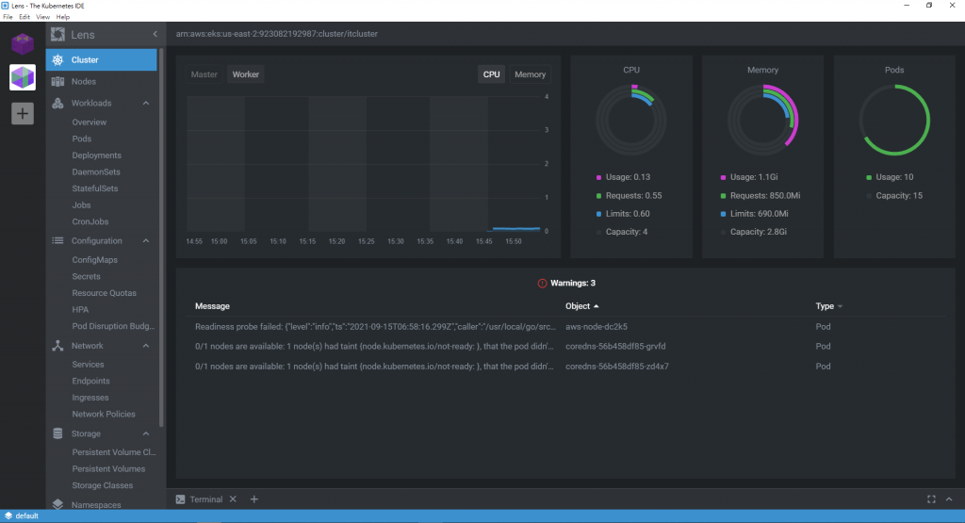Show the CPU usage chart
The height and width of the screenshot is (523, 965).
point(491,74)
